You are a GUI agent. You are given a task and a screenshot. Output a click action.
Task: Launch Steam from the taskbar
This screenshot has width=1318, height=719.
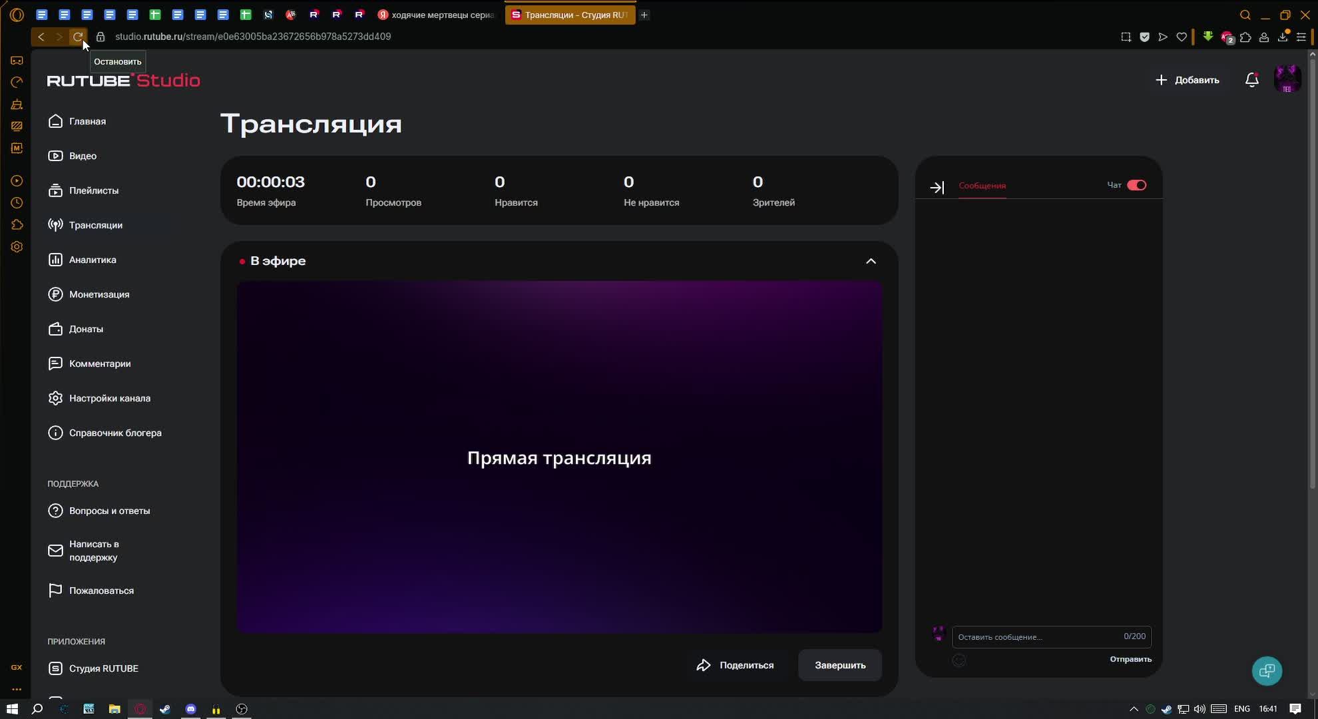[165, 709]
